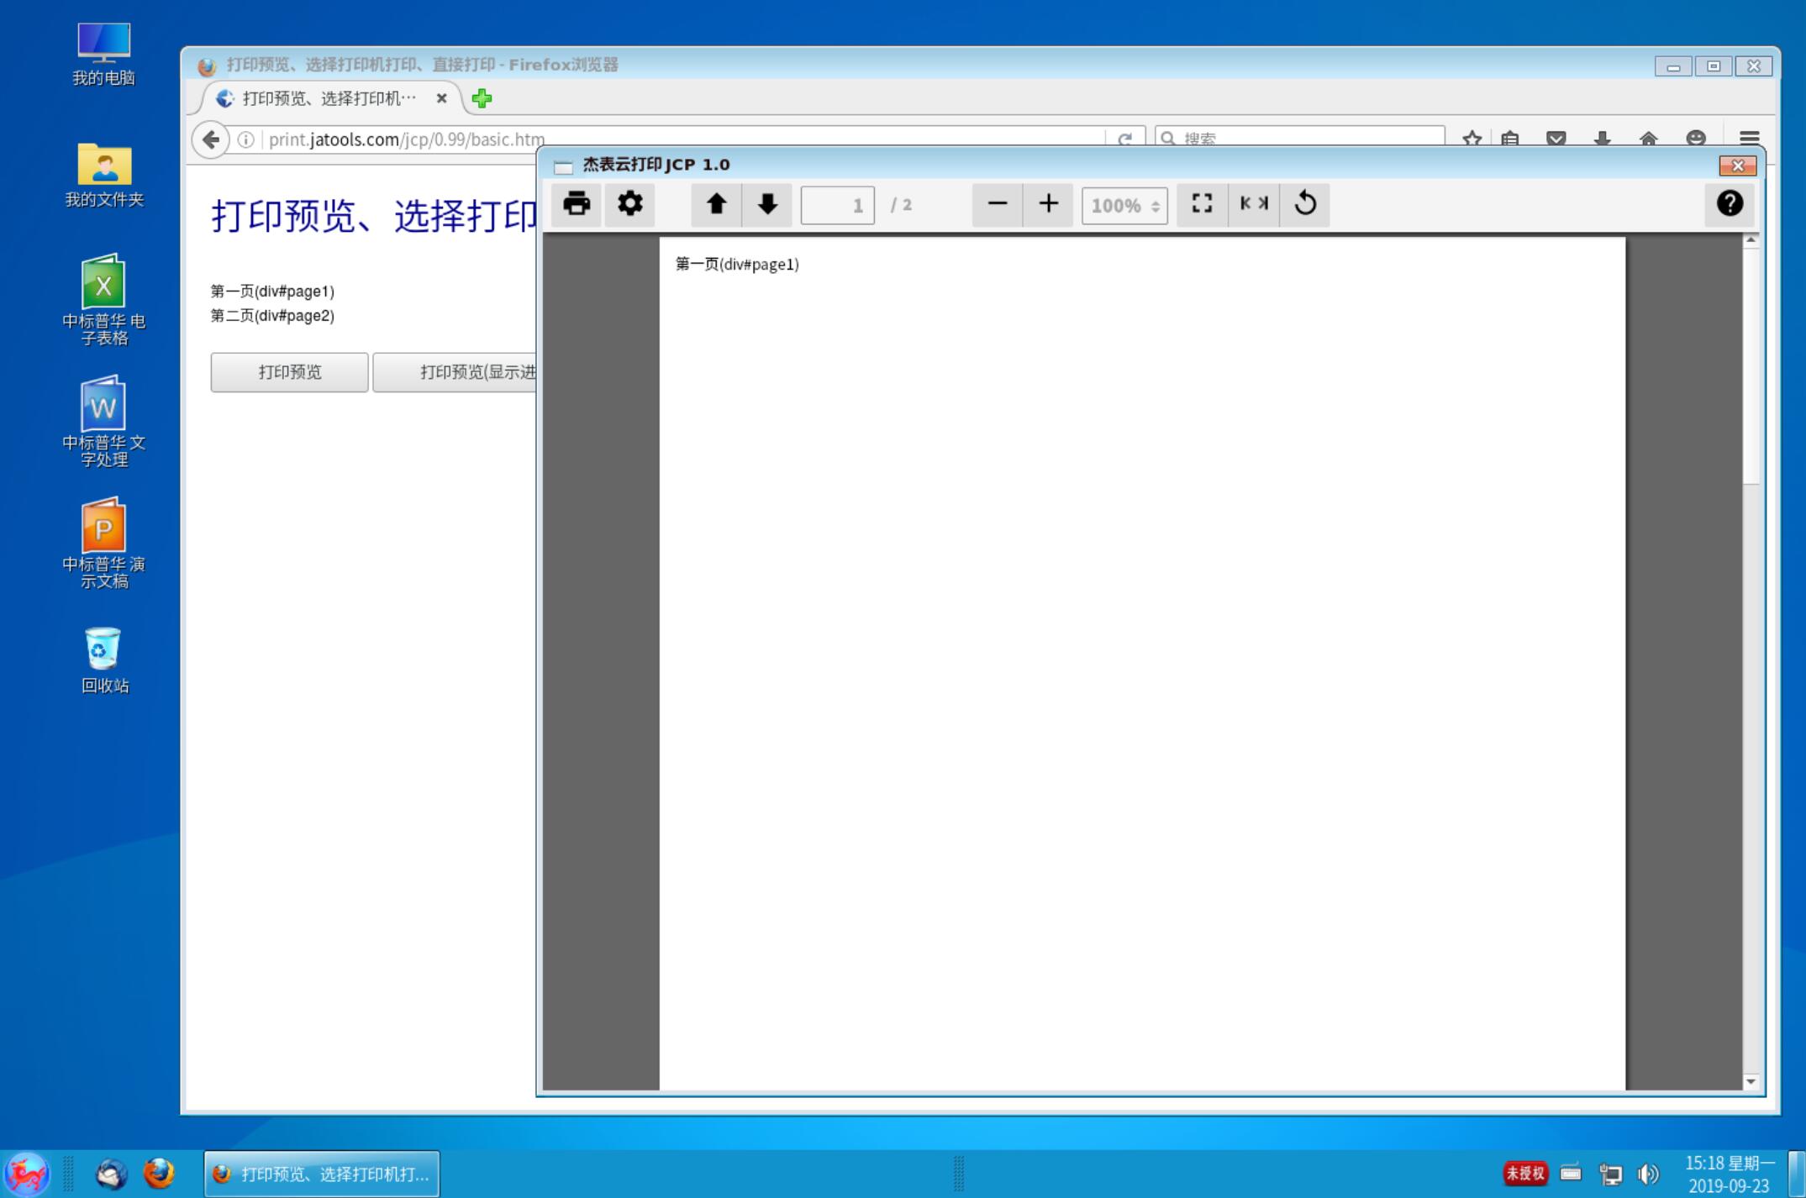
Task: Open the volume tray icon
Action: click(x=1649, y=1174)
